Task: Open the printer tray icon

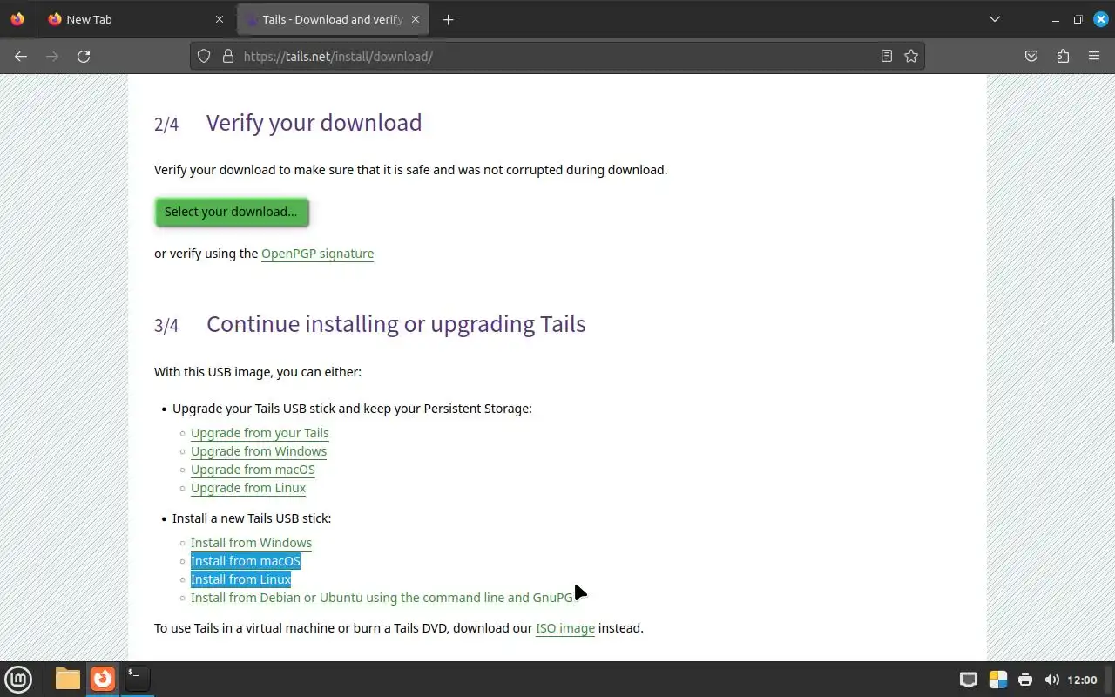Action: coord(1025,680)
